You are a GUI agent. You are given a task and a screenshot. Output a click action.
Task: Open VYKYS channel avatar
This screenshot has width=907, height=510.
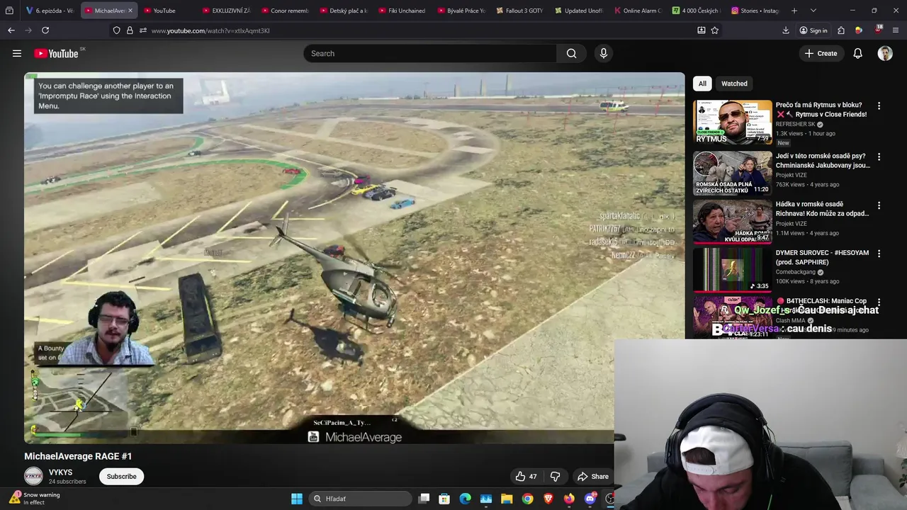[33, 477]
